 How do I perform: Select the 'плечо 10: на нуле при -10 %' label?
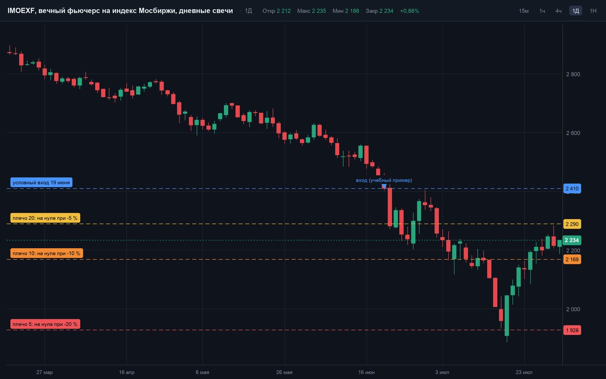point(46,253)
